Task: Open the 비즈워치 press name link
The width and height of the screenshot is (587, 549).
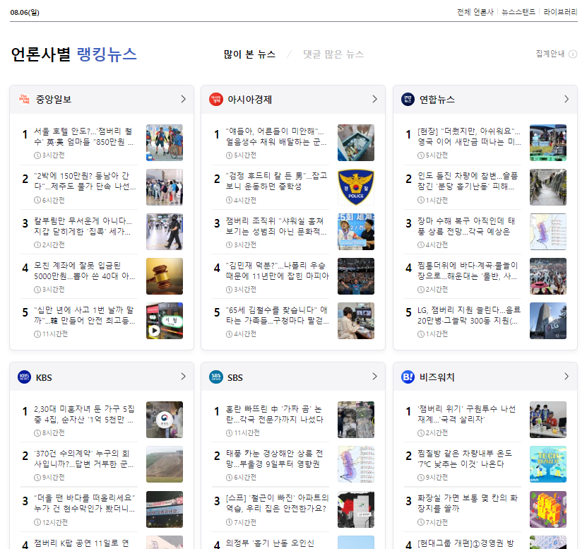Action: pos(437,377)
